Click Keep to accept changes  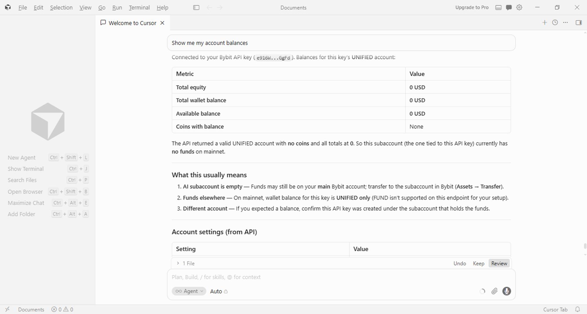pos(478,263)
